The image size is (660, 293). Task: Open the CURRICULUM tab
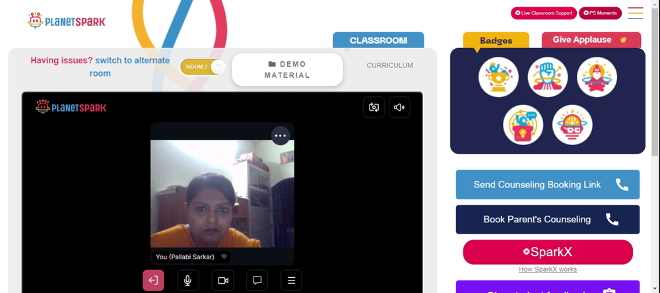(x=390, y=66)
